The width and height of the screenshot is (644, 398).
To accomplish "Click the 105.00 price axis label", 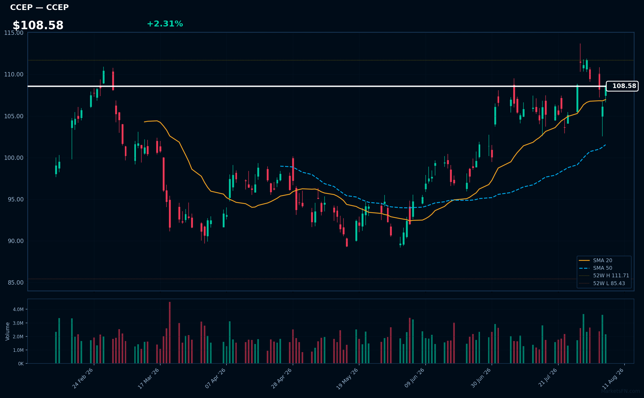I will pos(14,116).
